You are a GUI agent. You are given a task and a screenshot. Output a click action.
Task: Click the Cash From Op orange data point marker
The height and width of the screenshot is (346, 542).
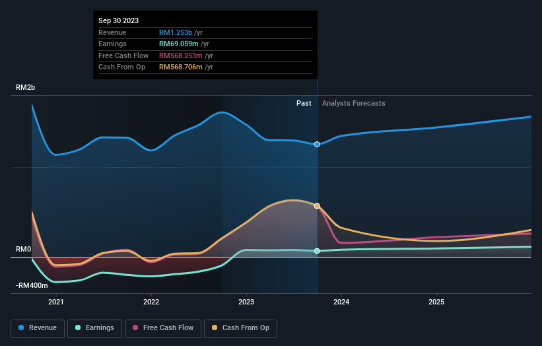pyautogui.click(x=317, y=206)
